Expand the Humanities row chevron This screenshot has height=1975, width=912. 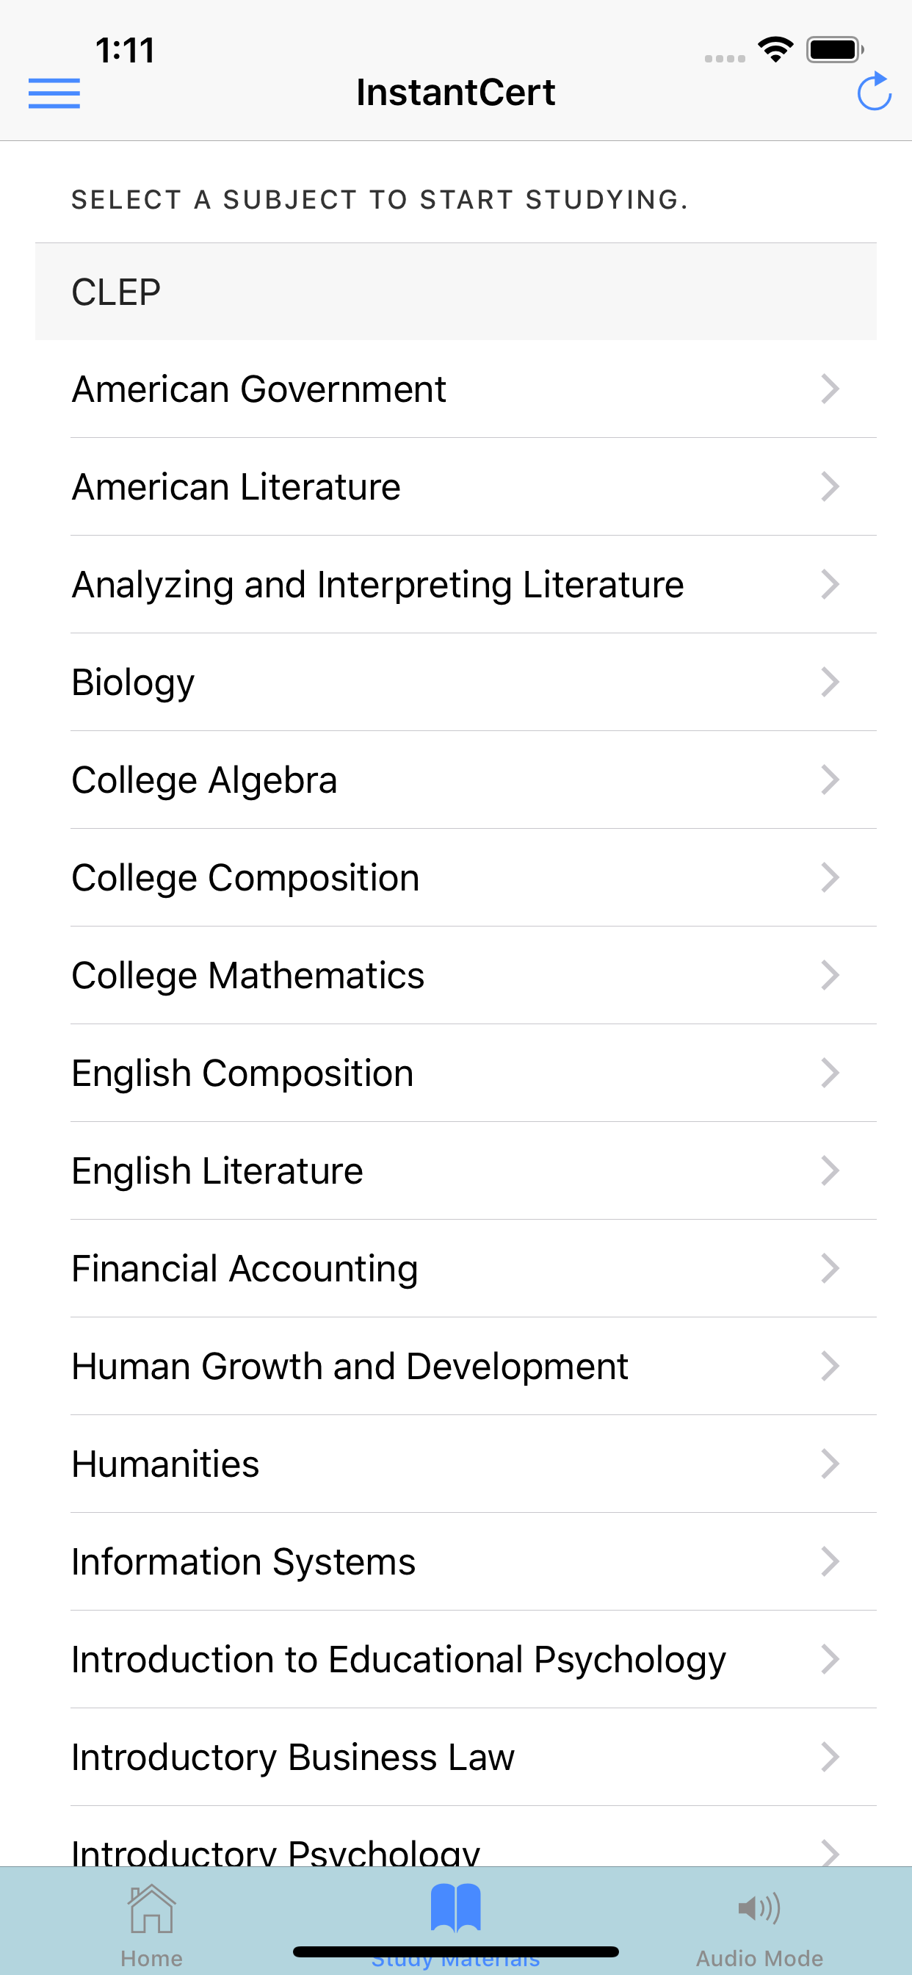click(x=829, y=1464)
